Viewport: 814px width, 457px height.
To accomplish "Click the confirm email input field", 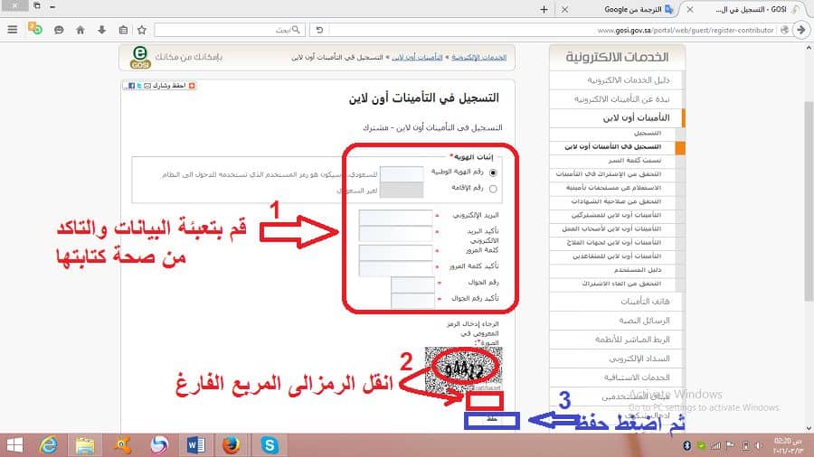I will coord(395,233).
